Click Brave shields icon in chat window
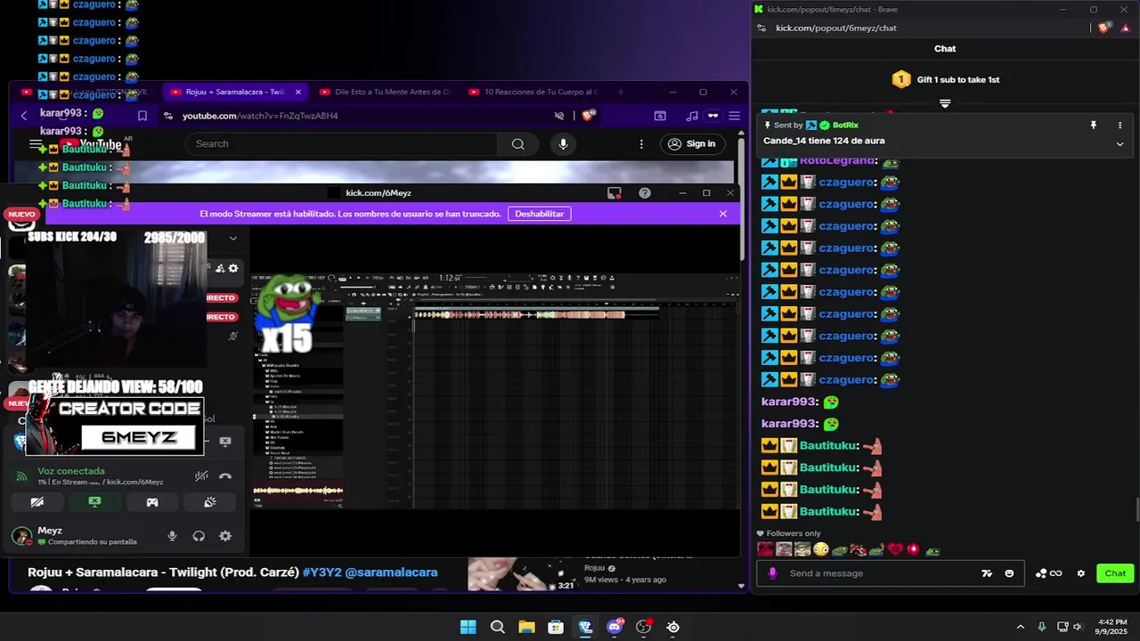 [1105, 28]
